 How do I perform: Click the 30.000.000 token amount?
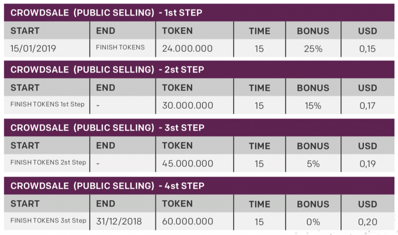coord(188,105)
